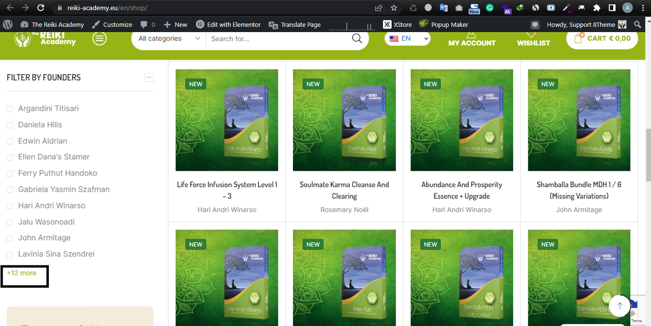Open the XStore admin bar menu
The height and width of the screenshot is (326, 651).
click(397, 24)
